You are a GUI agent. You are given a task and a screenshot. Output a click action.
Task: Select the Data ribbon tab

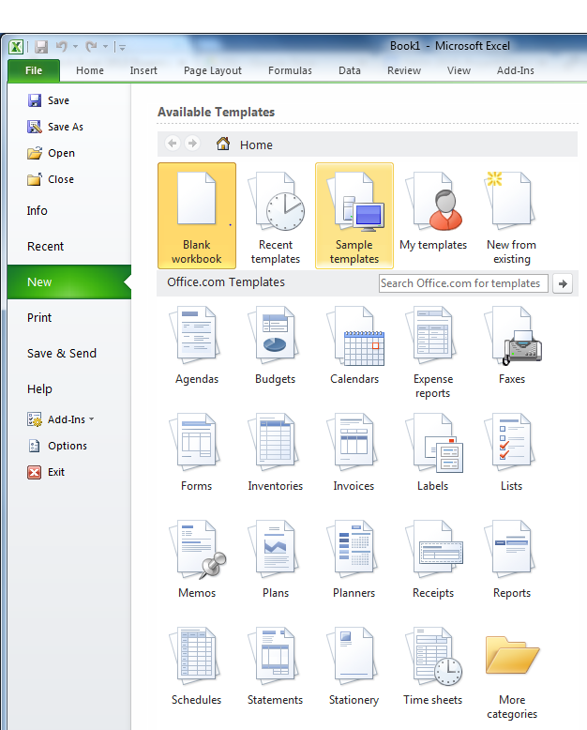350,70
